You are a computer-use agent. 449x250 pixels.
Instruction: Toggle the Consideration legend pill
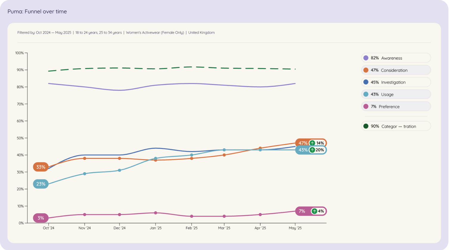pos(396,70)
